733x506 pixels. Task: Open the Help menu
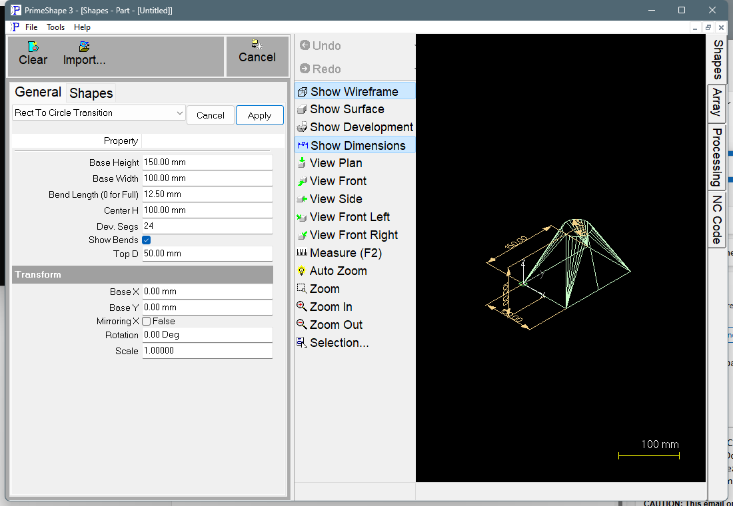click(82, 27)
